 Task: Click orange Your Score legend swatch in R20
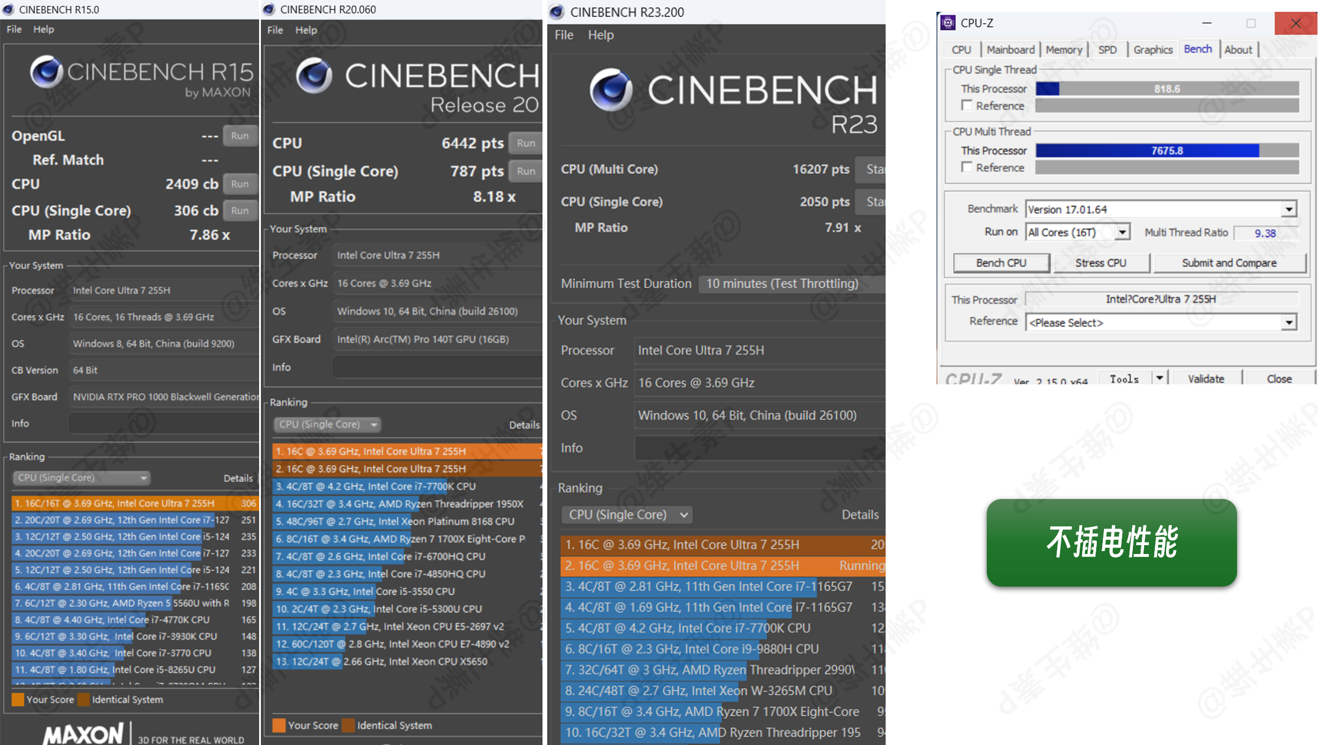pyautogui.click(x=279, y=725)
